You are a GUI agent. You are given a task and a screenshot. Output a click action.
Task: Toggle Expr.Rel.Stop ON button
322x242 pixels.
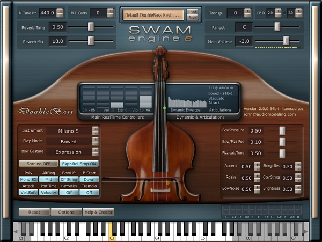[x=79, y=164]
